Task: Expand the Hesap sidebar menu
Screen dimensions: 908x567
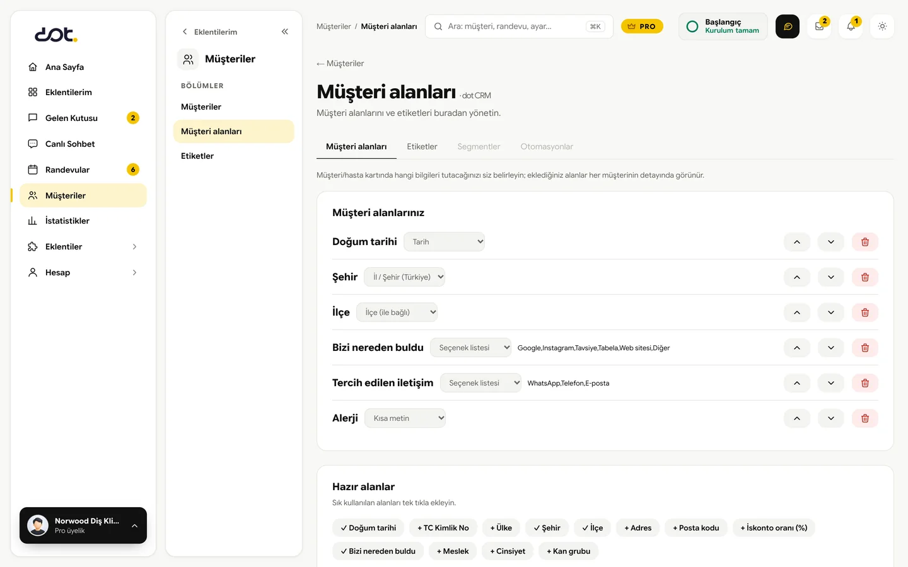Action: pyautogui.click(x=83, y=272)
